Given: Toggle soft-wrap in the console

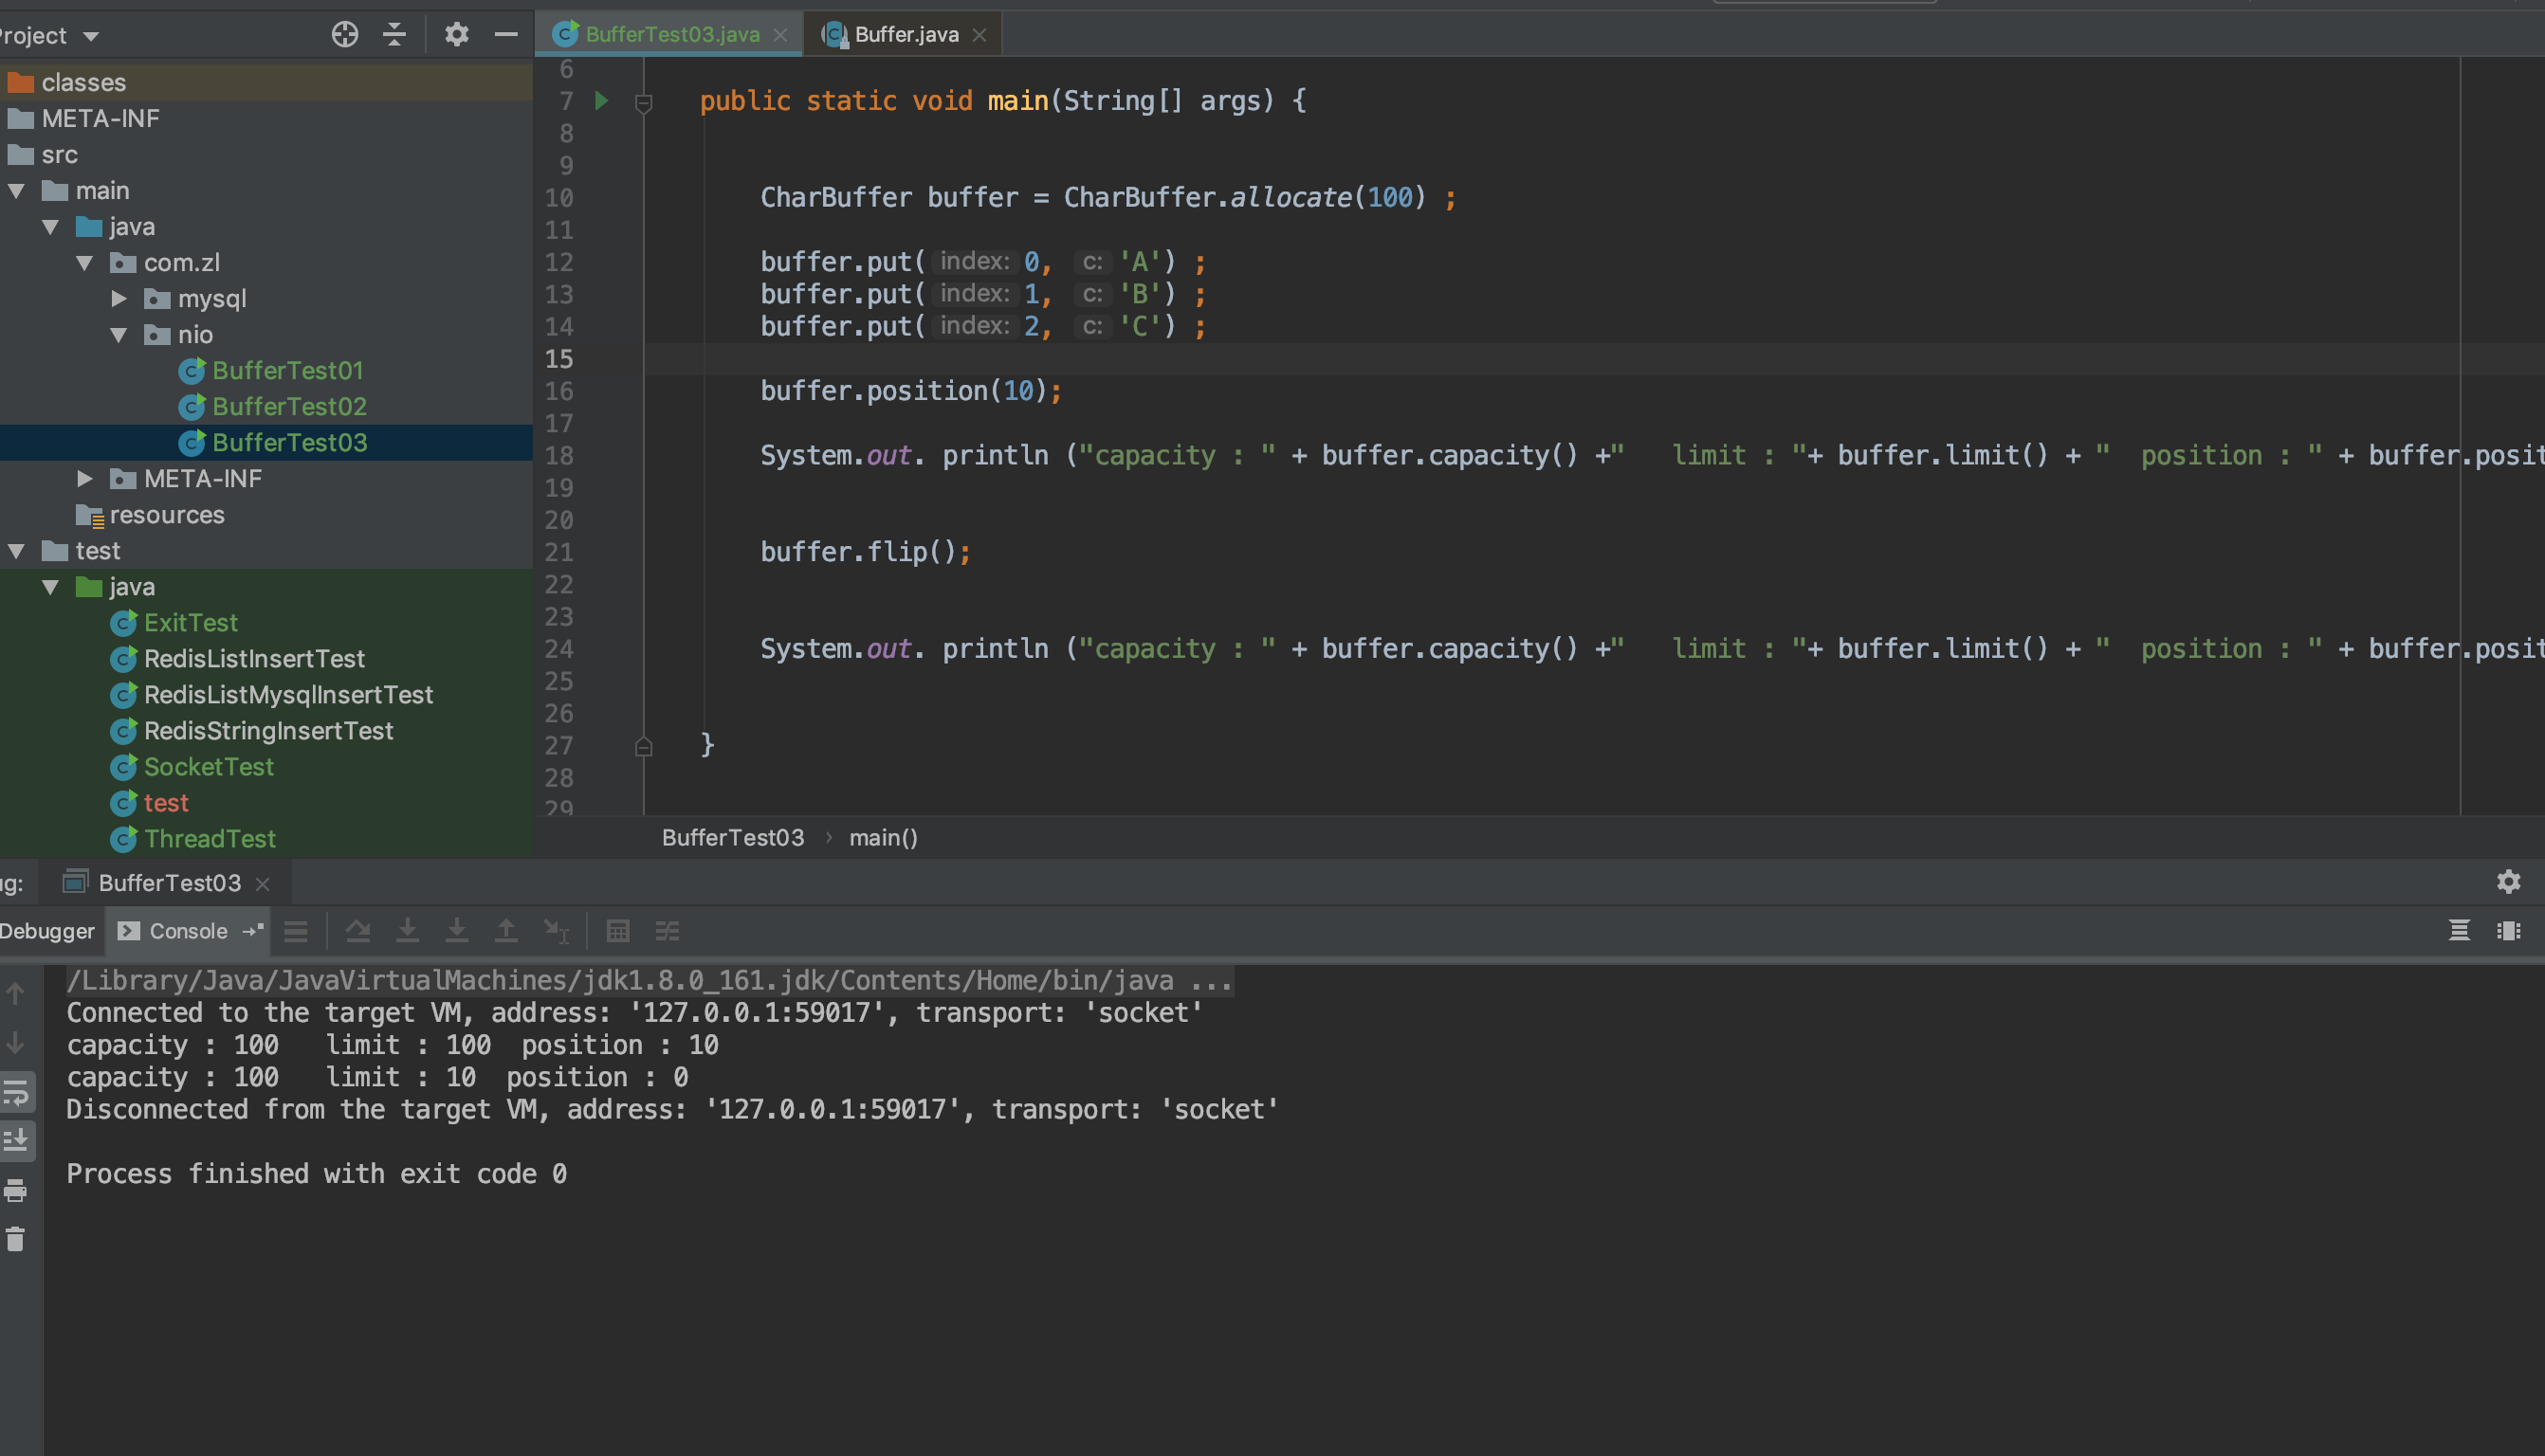Looking at the screenshot, I should 16,1092.
